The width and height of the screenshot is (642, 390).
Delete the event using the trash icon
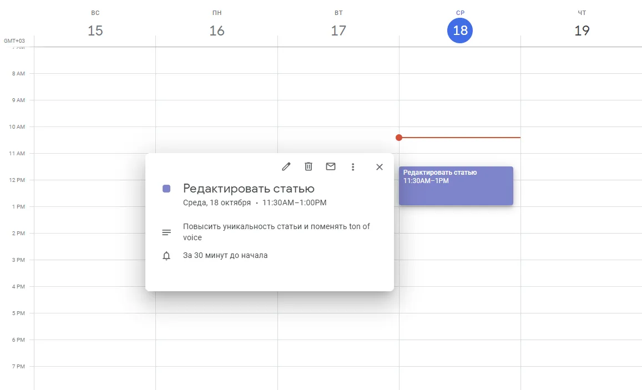308,166
